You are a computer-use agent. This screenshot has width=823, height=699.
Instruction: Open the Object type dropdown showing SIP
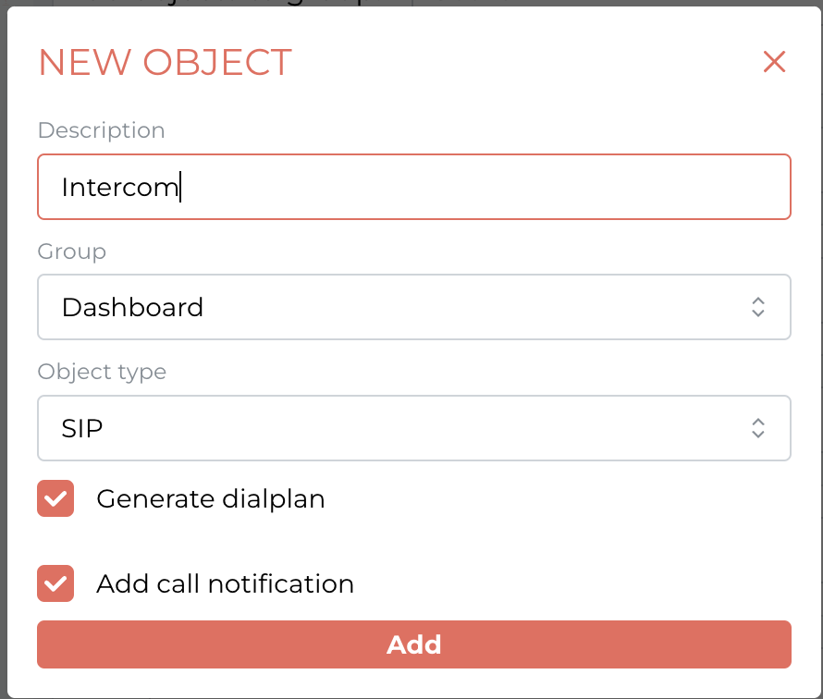(x=413, y=428)
